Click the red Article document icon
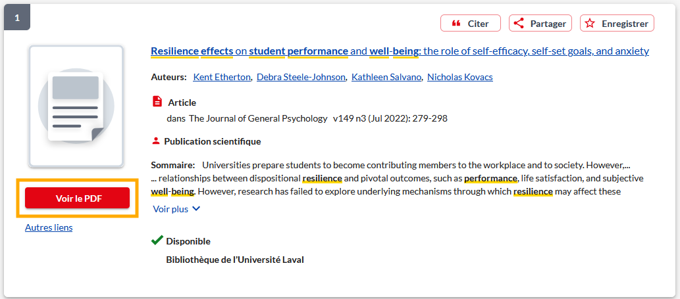Viewport: 680px width, 299px height. click(x=157, y=102)
